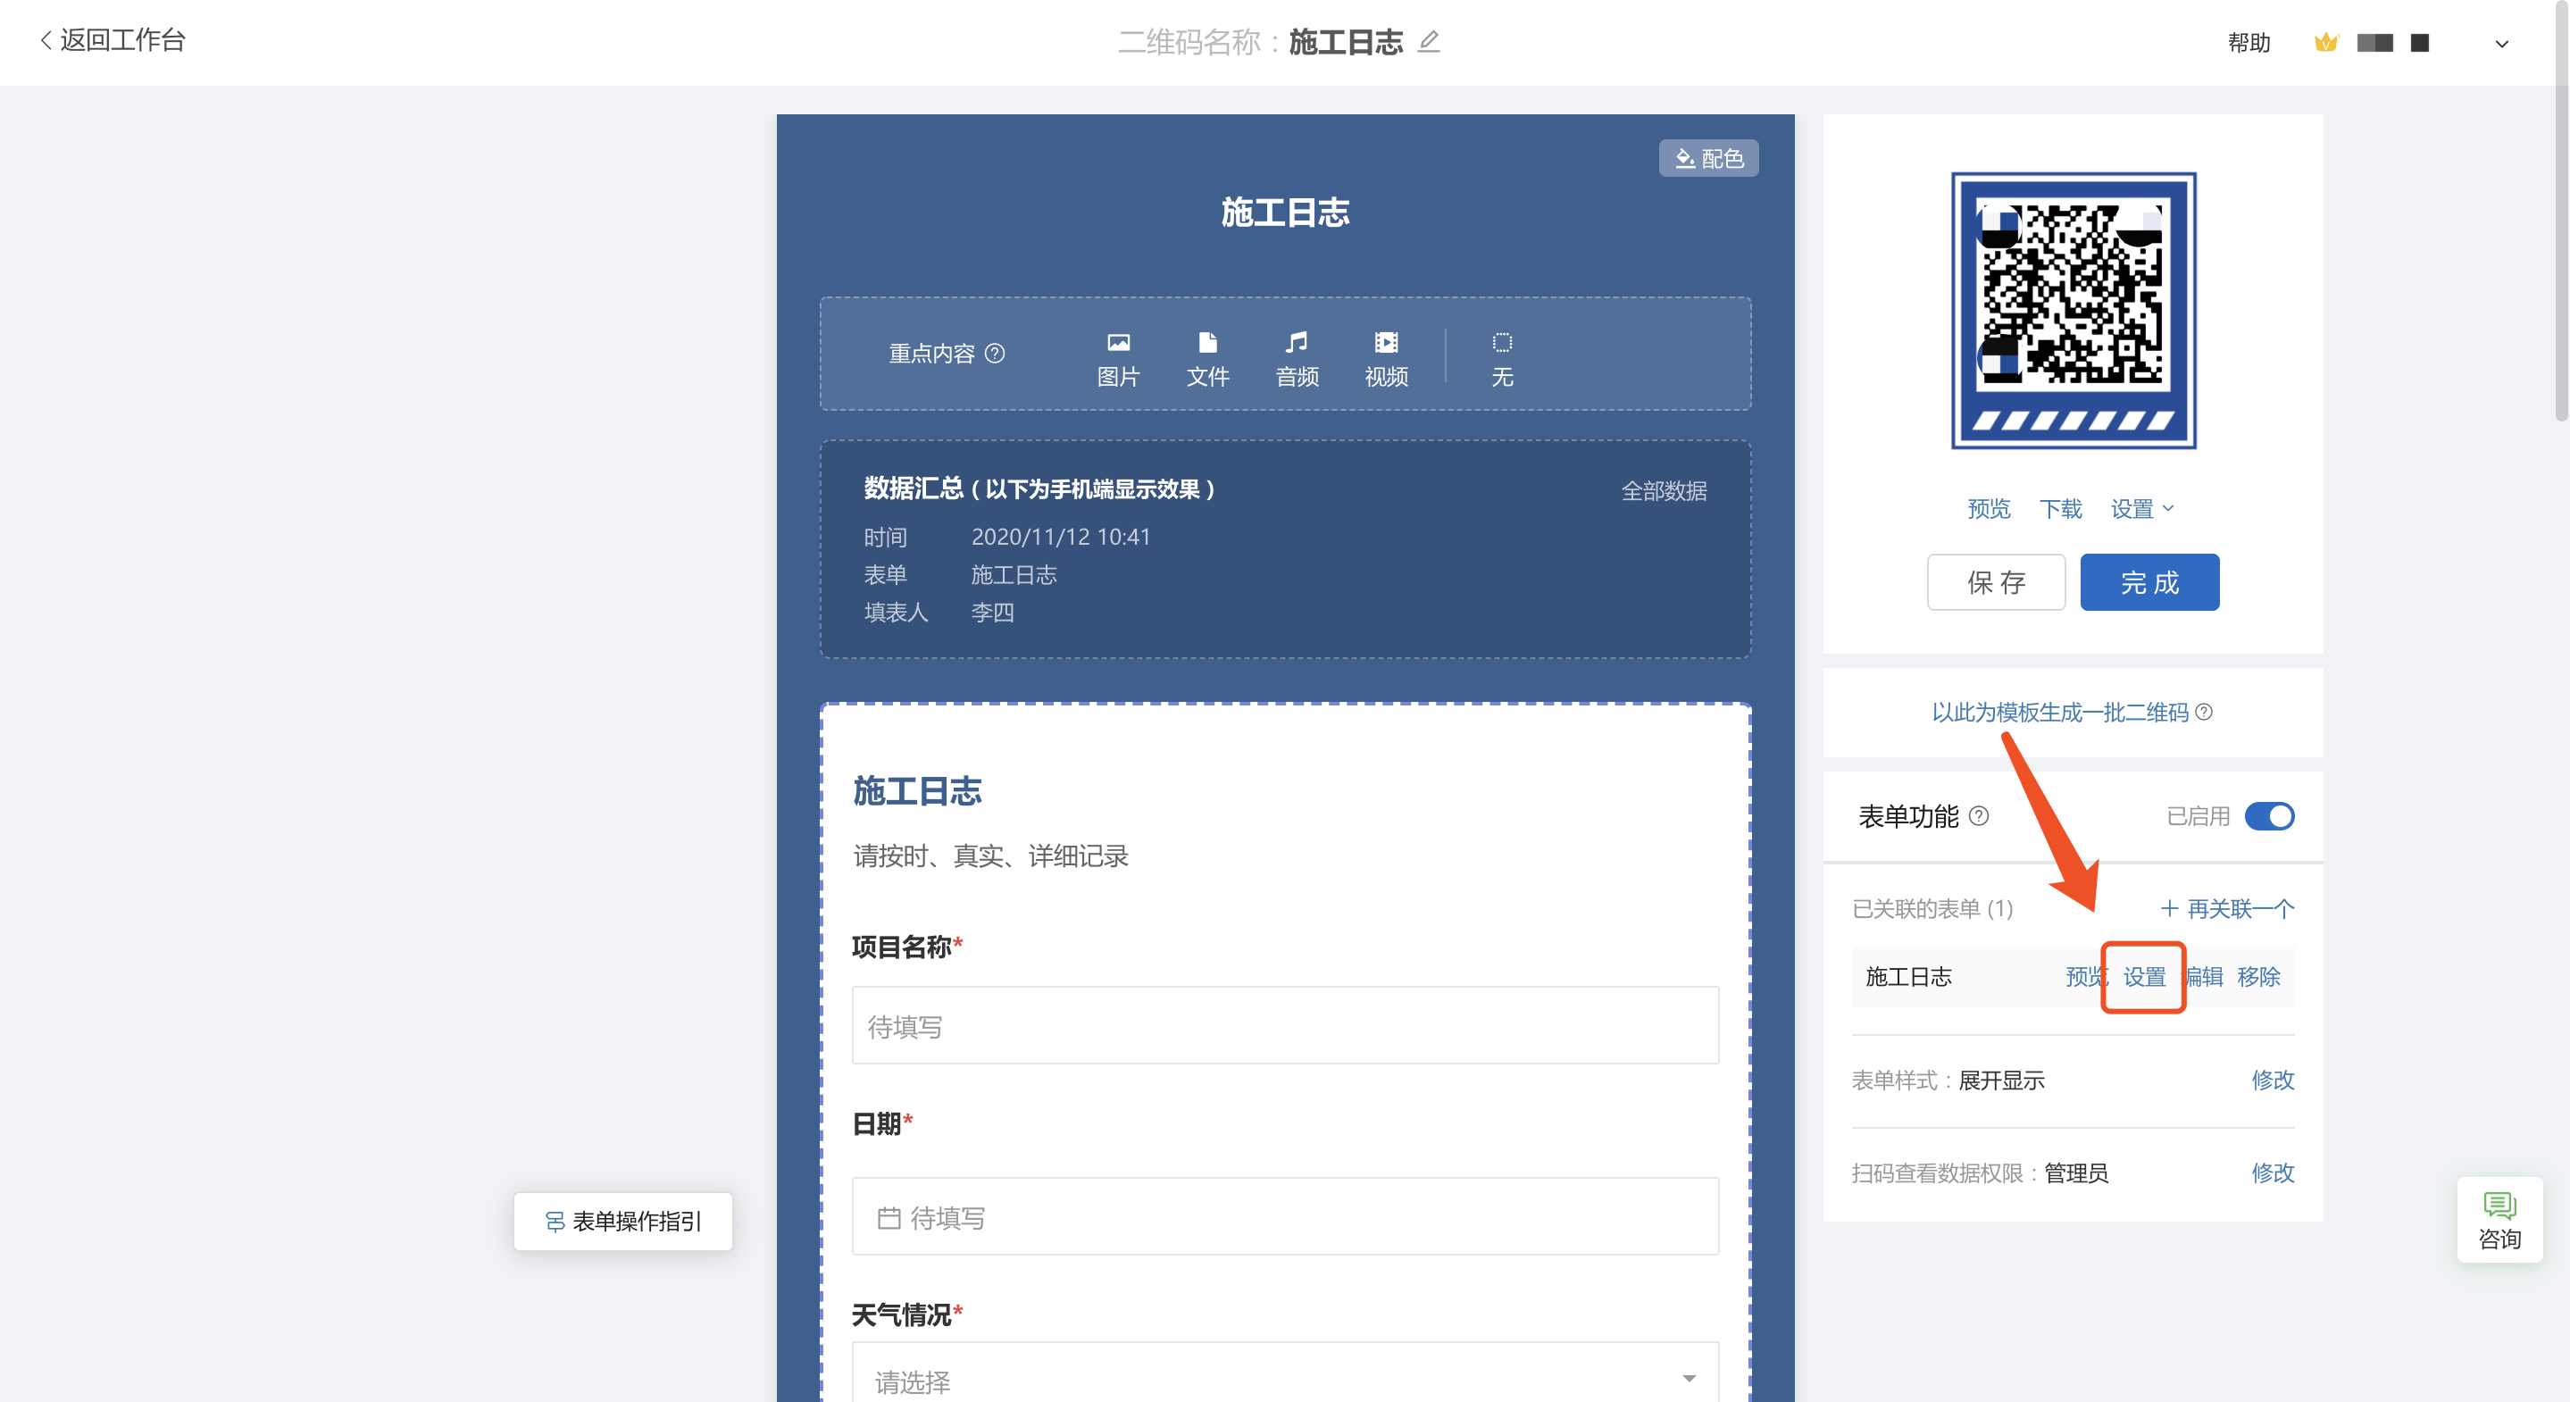Select 无 for key content
Viewport: 2570px width, 1402px height.
pyautogui.click(x=1501, y=359)
